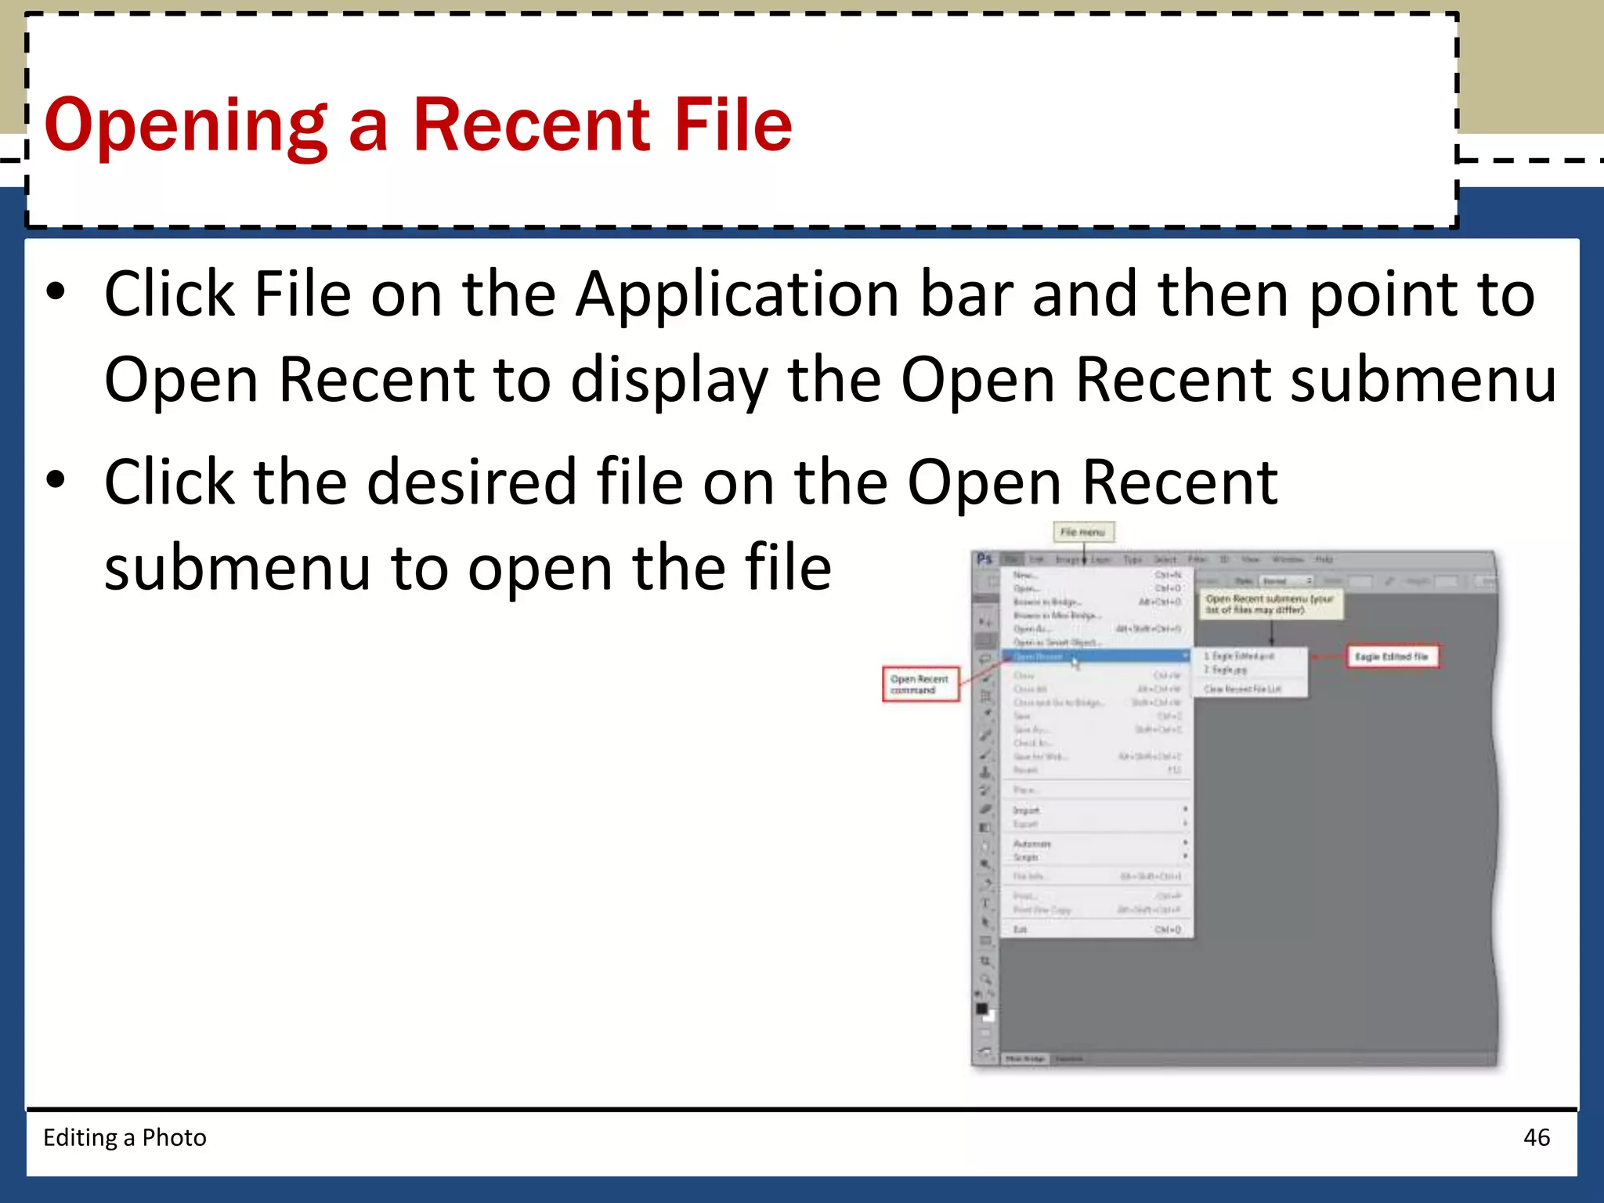Select the Path Selection tool
Image resolution: width=1604 pixels, height=1203 pixels.
coord(985,922)
